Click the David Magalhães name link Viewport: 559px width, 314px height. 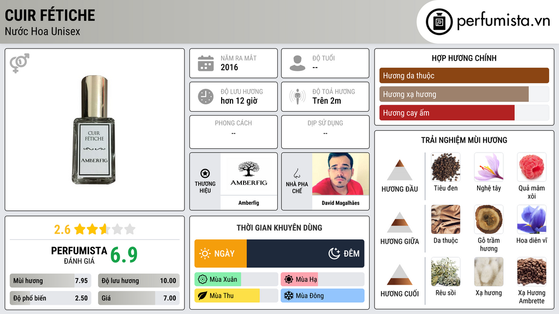tap(341, 203)
